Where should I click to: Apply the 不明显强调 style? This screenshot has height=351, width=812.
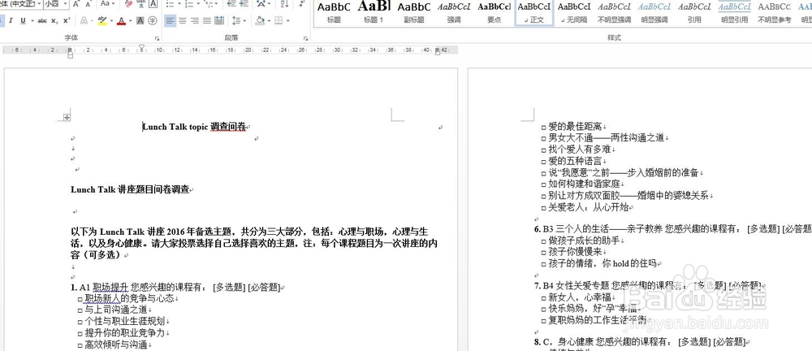[x=614, y=13]
